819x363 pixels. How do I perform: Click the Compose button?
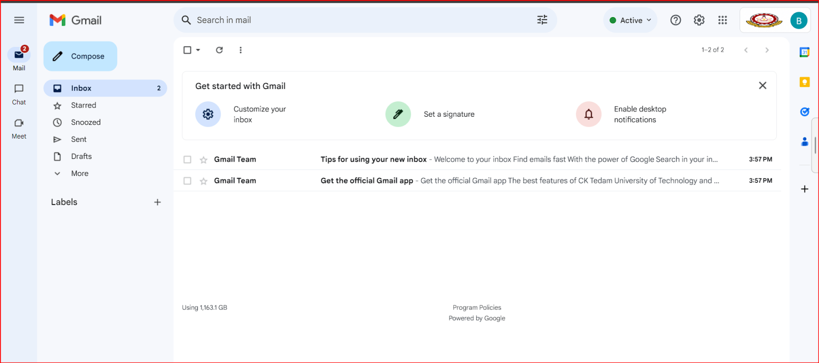coord(80,57)
